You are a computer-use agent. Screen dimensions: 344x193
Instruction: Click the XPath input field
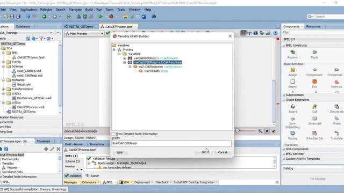coord(171,143)
